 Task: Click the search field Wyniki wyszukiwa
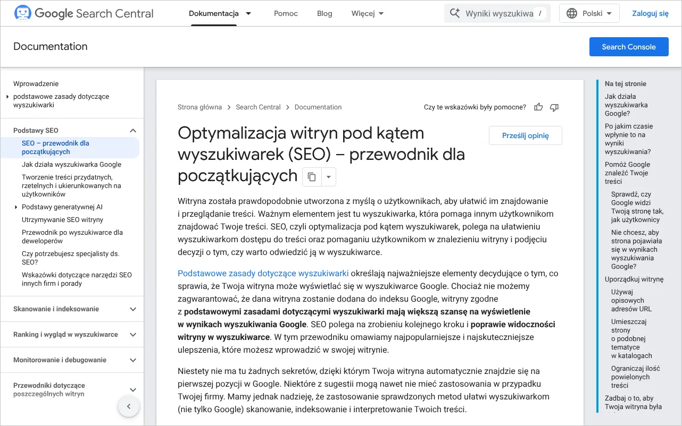click(497, 13)
